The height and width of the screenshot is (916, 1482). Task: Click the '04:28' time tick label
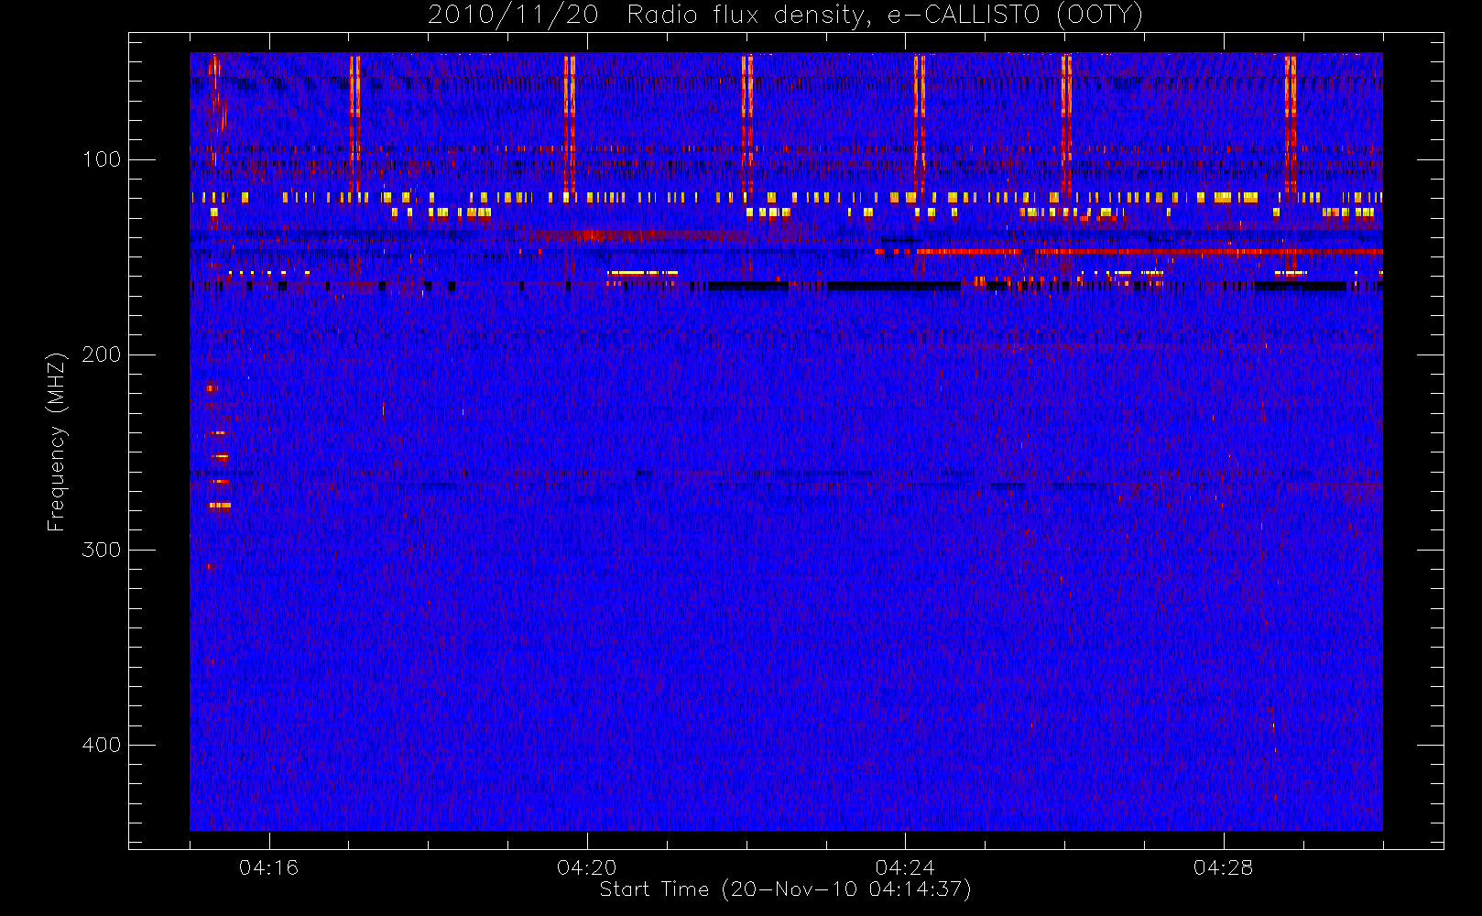[x=1223, y=867]
